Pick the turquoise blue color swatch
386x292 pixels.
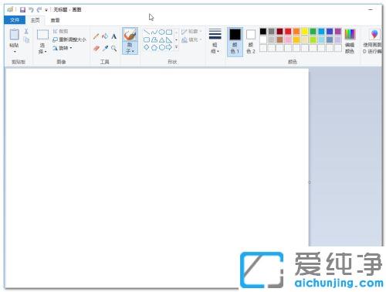(x=321, y=32)
